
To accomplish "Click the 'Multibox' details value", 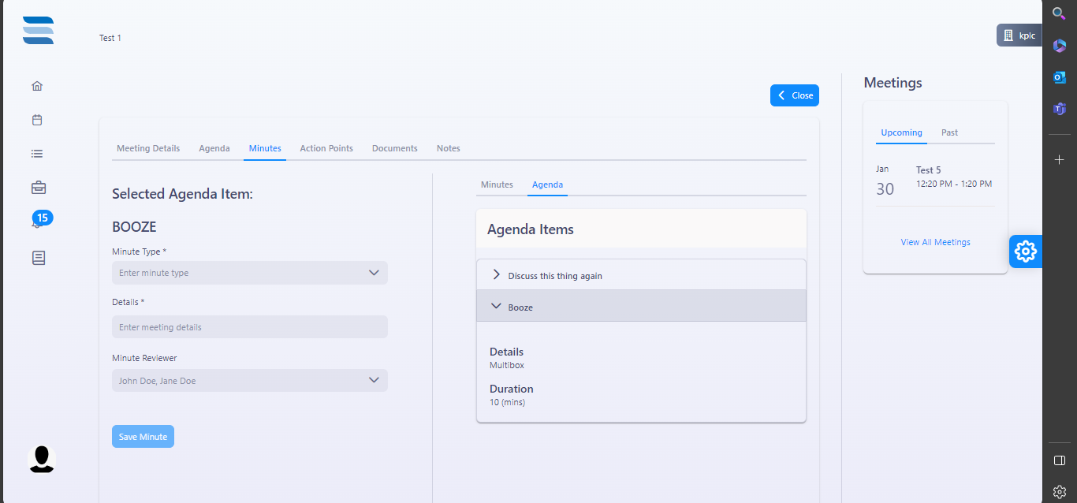I will [x=507, y=366].
